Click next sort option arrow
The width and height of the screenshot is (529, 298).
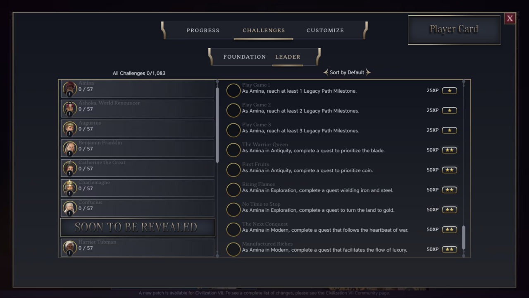click(x=368, y=72)
